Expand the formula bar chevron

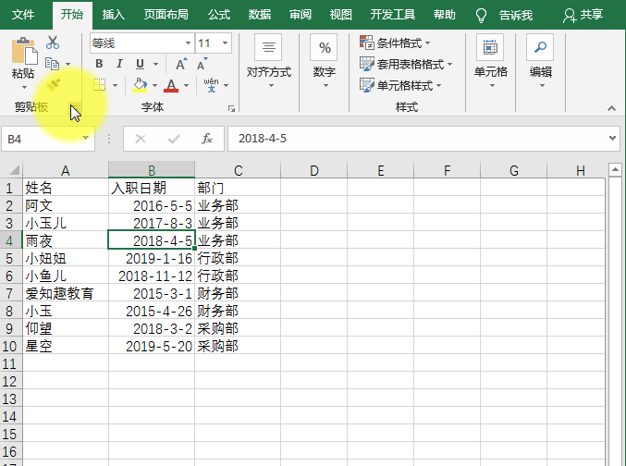coord(612,138)
